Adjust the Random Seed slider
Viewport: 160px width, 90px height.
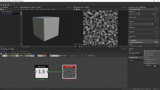[130, 38]
